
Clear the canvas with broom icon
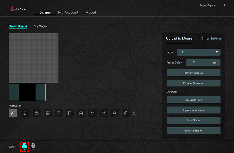coord(114,113)
